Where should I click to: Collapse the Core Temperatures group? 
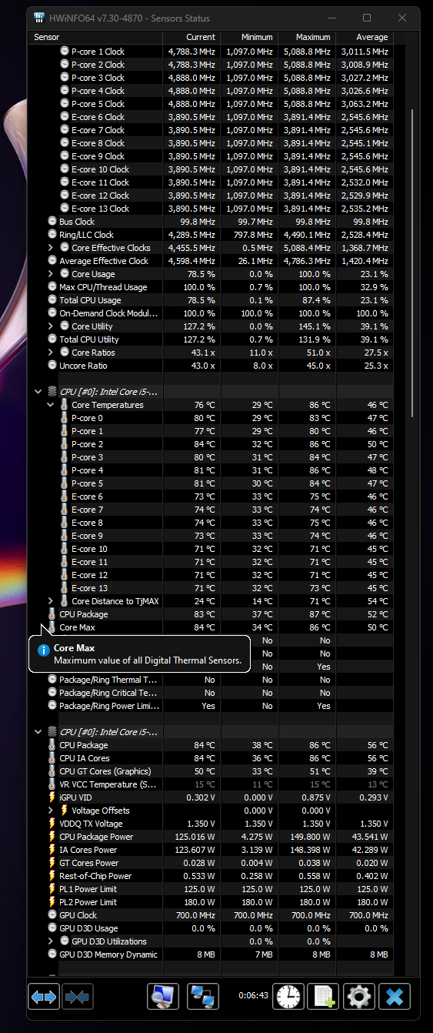point(51,405)
